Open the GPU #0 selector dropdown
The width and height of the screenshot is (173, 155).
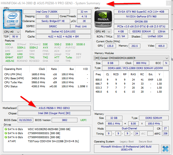103,32
